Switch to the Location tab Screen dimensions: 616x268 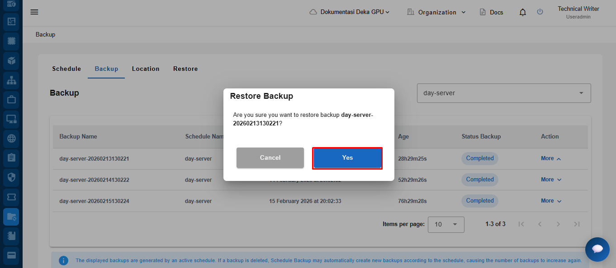click(x=146, y=69)
